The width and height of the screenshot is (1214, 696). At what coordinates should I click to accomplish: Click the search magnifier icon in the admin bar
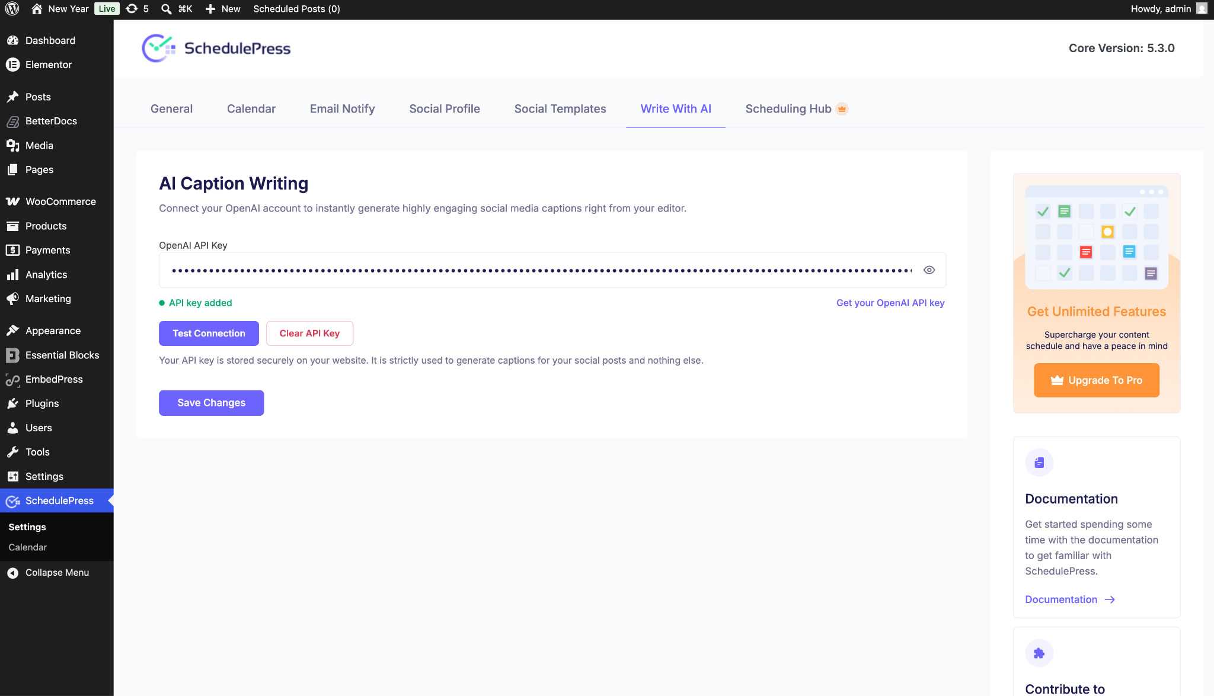point(167,9)
